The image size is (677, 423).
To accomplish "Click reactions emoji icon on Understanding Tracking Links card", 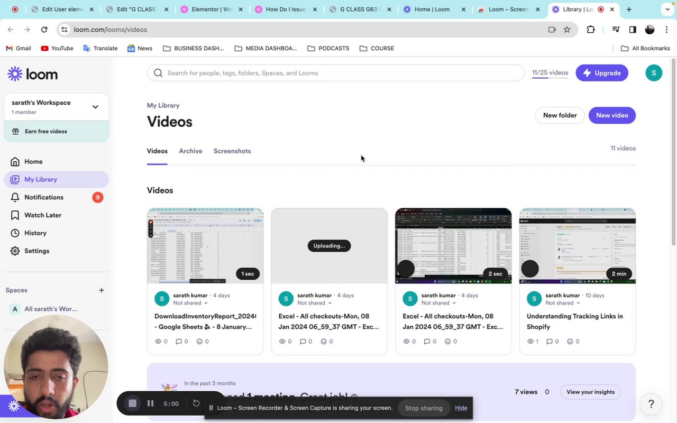I will coord(570,342).
